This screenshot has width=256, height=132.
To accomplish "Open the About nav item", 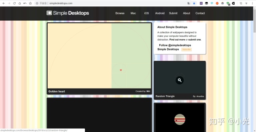I will click(x=186, y=13).
